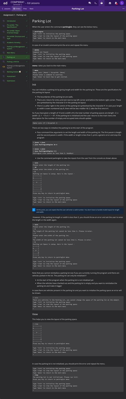Viewport: 126px width, 399px height.
Task: Open the three-dot more options menu
Action: pyautogui.click(x=123, y=9)
